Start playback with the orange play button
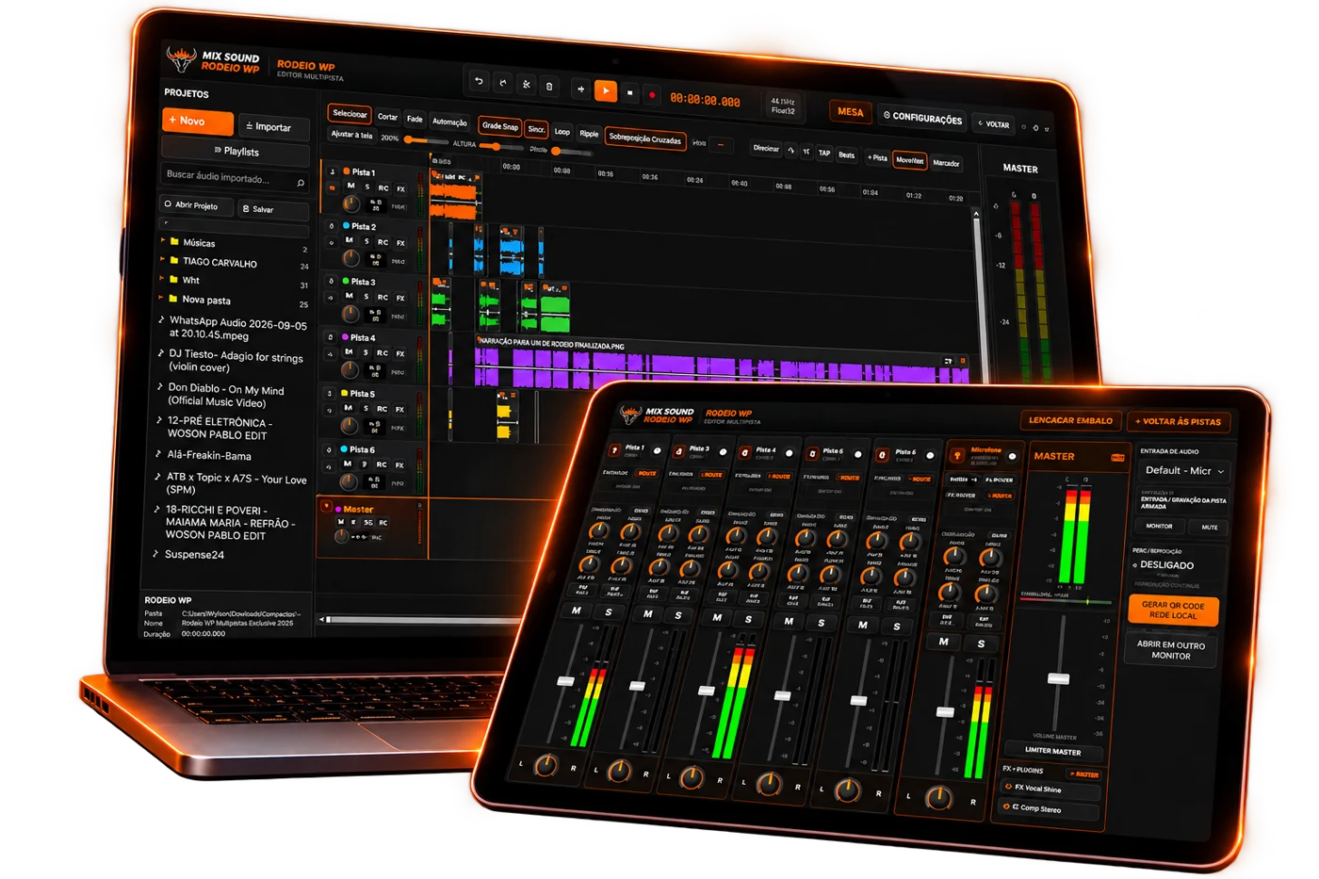This screenshot has width=1319, height=879. [x=606, y=90]
